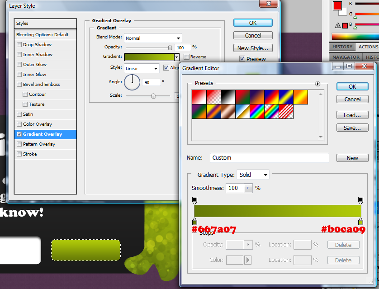
Task: Select the orange-yellow-orange gradient preset
Action: pyautogui.click(x=301, y=97)
